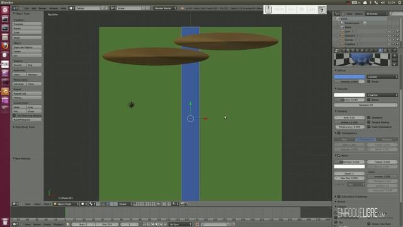Viewport: 403px width, 227px height.
Task: Click Play Reverse button in timeline
Action: [x=152, y=224]
